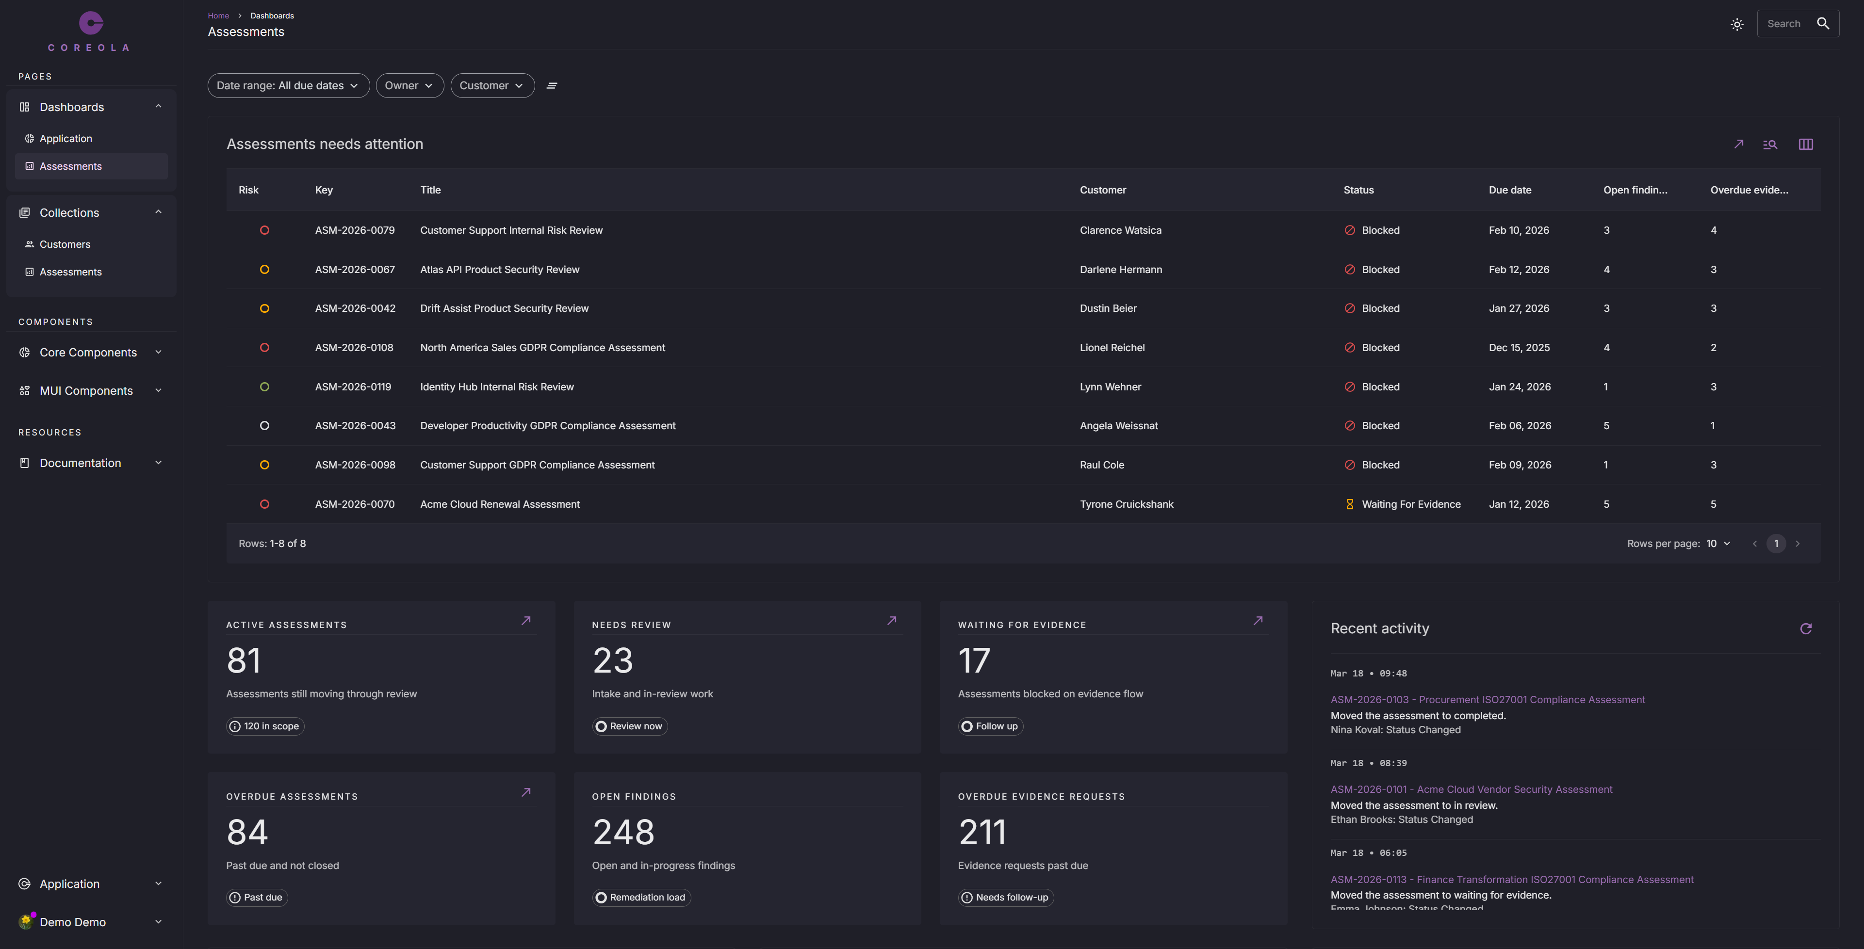
Task: Open Date range filter dropdown
Action: coord(288,85)
